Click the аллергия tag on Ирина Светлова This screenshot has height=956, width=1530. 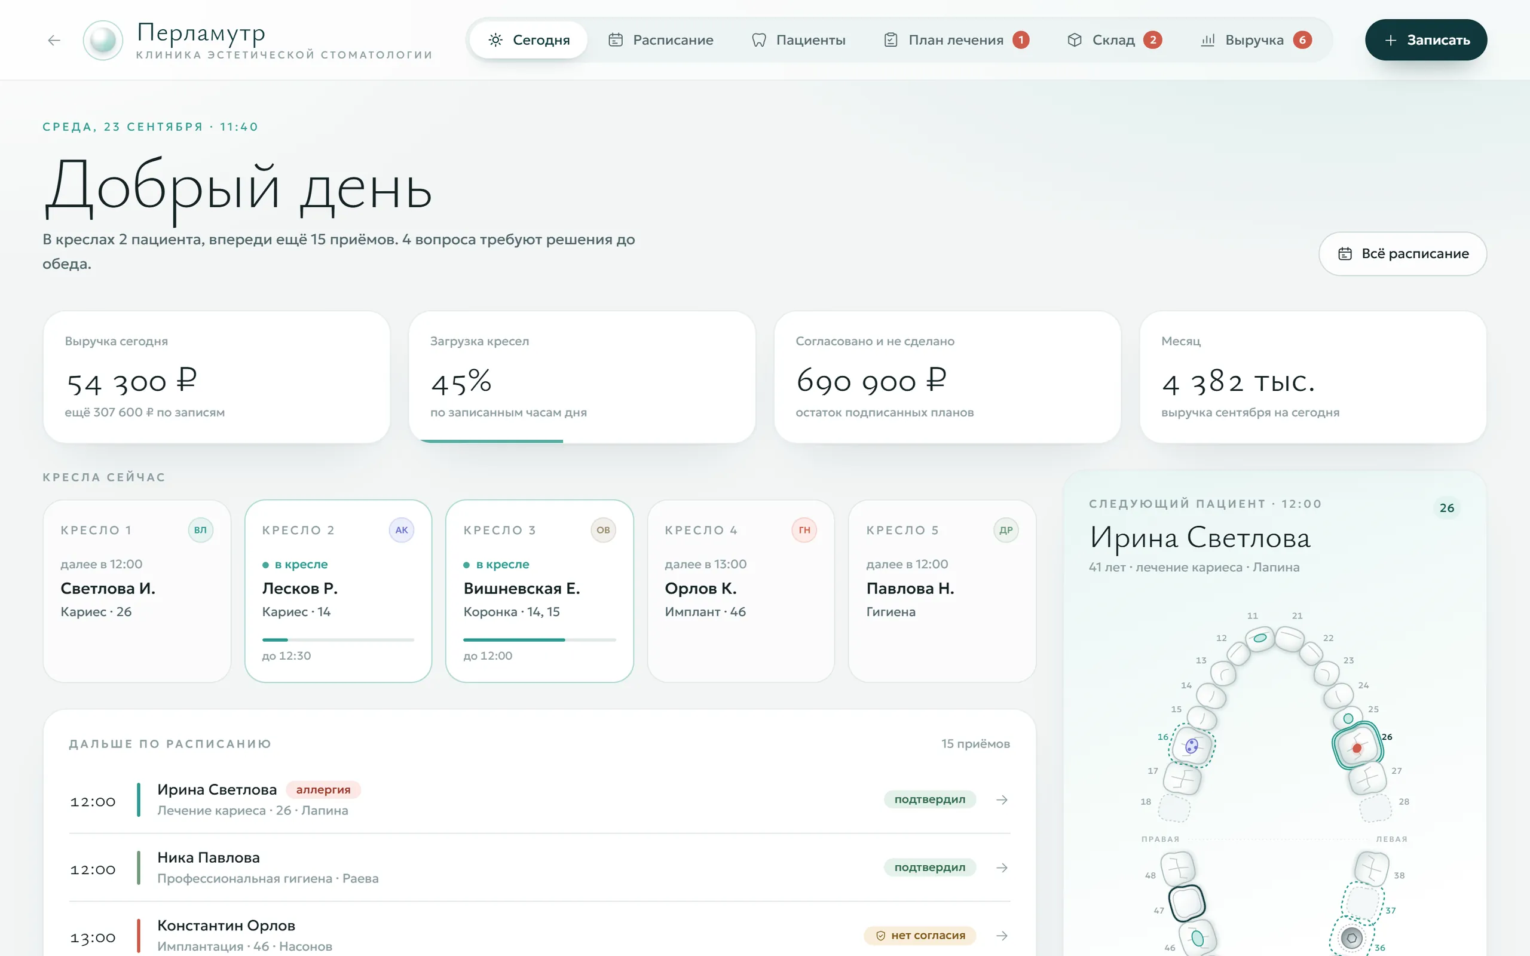pos(323,790)
